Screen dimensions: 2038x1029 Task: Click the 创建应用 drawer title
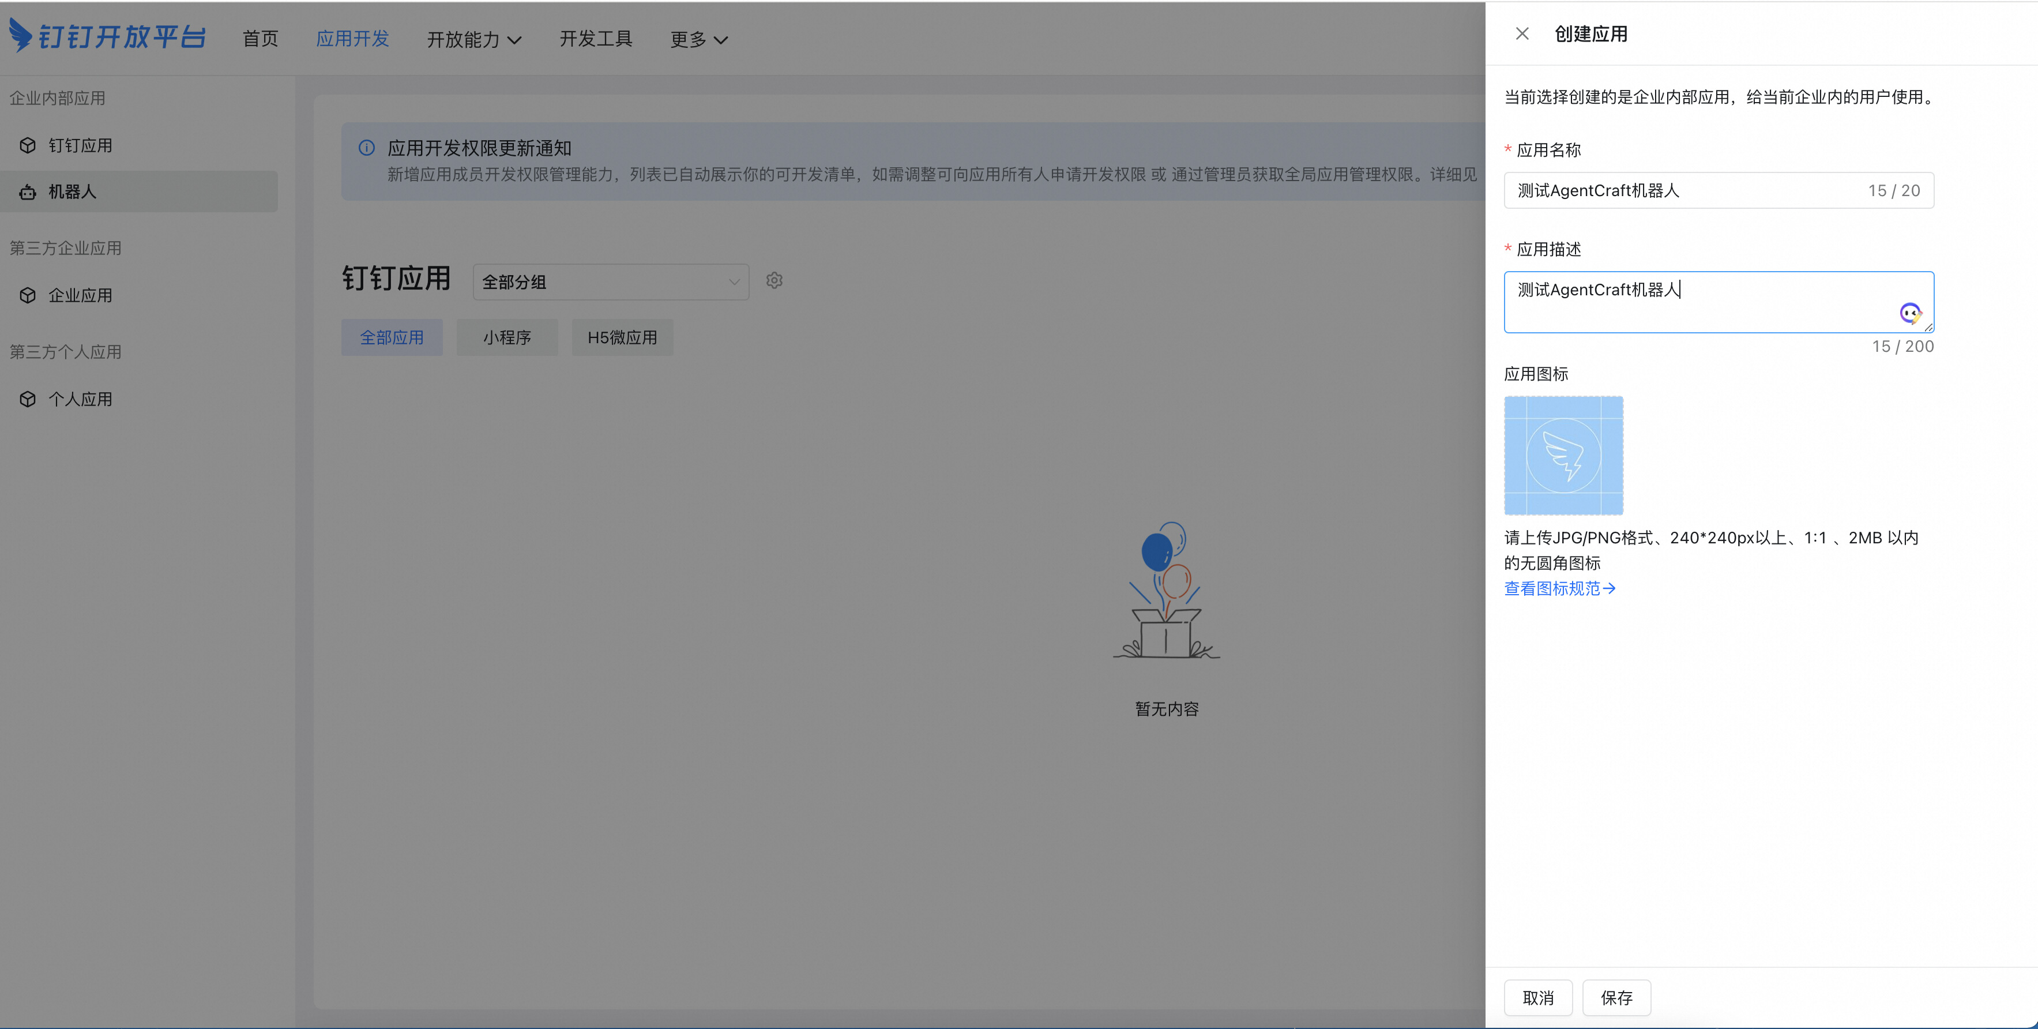(x=1591, y=34)
